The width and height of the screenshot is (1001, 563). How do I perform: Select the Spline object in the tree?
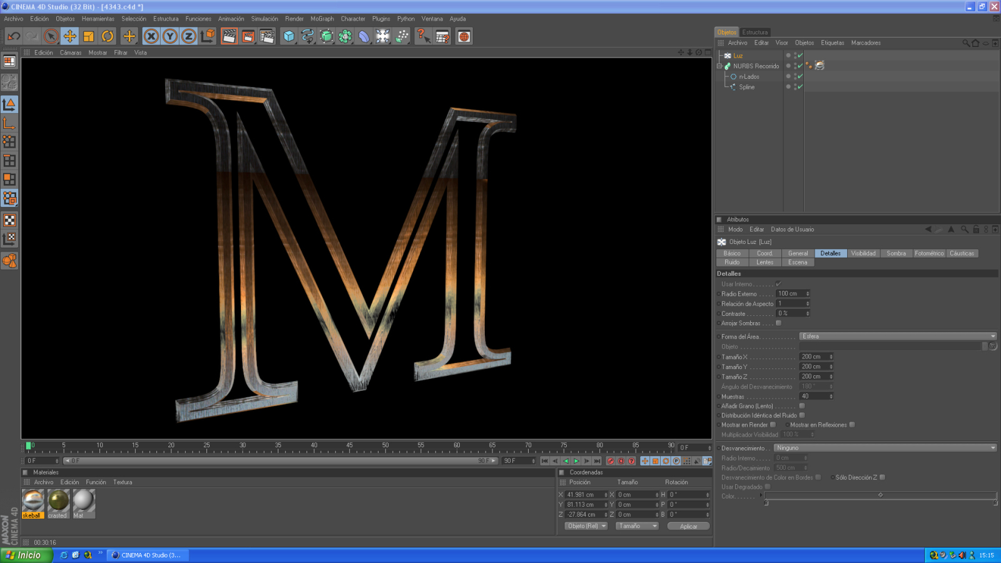(746, 87)
